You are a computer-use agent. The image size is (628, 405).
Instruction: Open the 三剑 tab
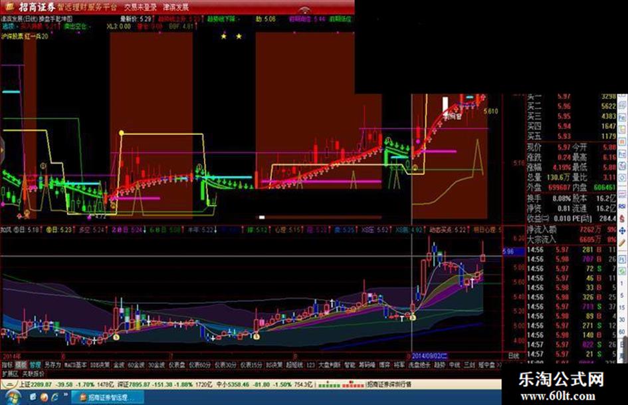pos(469,365)
